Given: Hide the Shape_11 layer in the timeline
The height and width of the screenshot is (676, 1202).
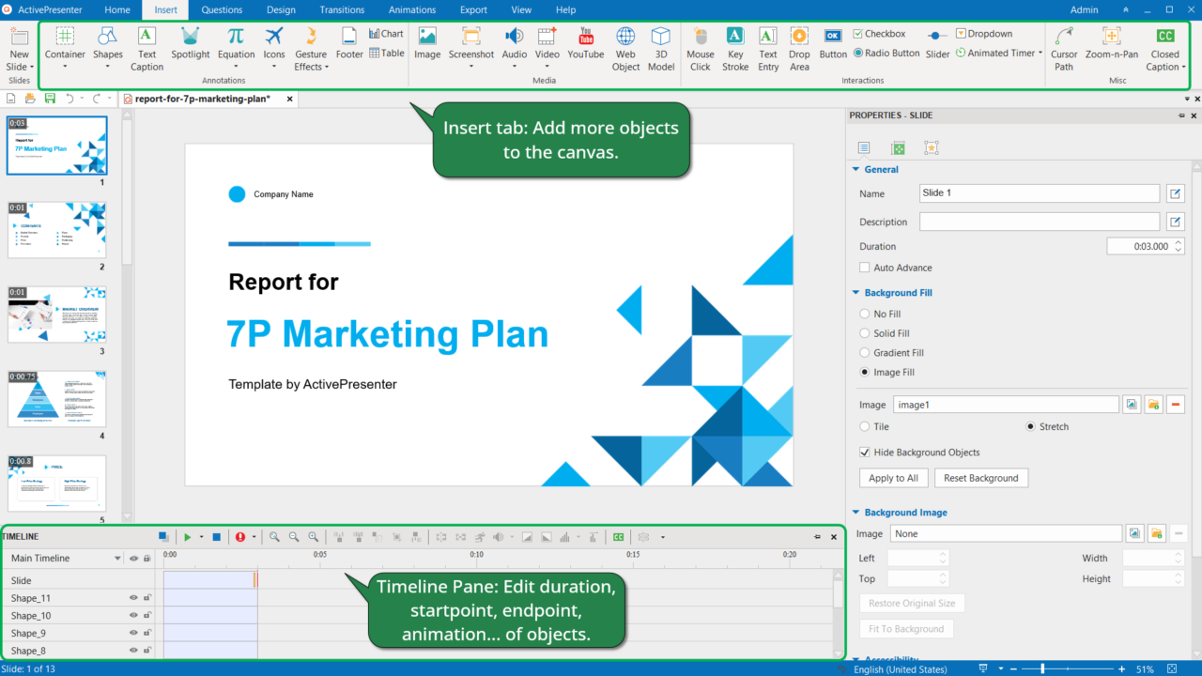Looking at the screenshot, I should tap(131, 597).
